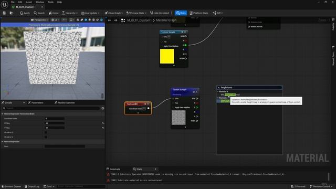Navigate back in material graph

point(109,20)
